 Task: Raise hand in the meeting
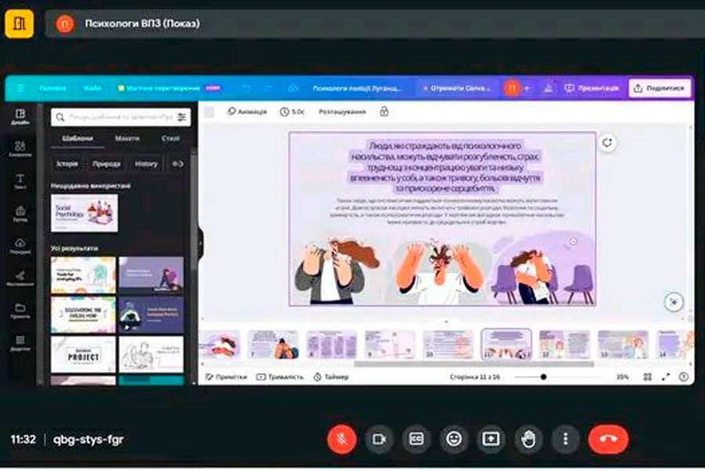529,439
